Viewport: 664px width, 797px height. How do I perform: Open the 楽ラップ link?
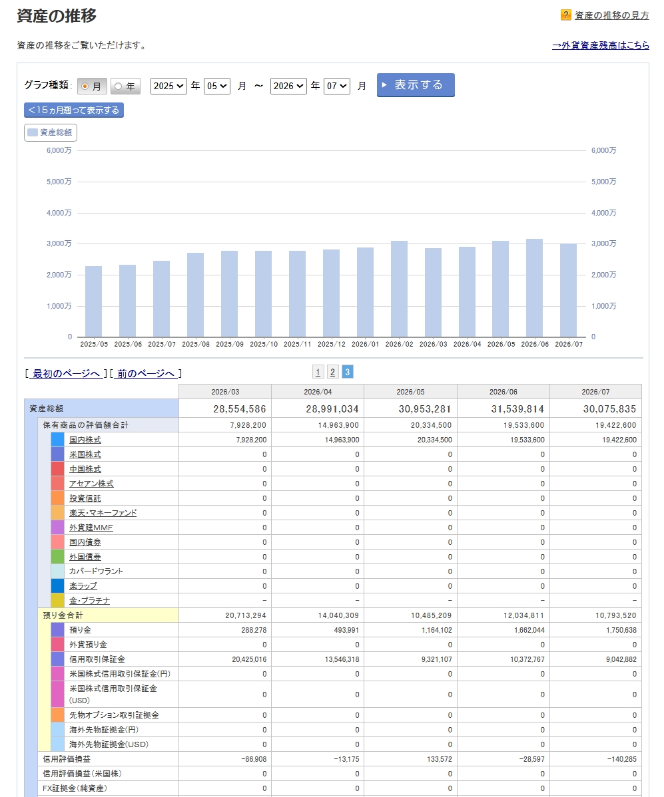pos(83,586)
